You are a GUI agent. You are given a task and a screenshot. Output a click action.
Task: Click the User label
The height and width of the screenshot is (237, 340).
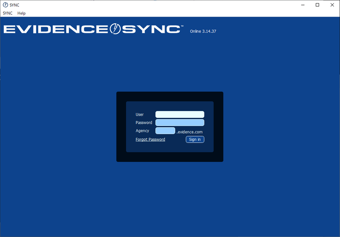tap(140, 114)
